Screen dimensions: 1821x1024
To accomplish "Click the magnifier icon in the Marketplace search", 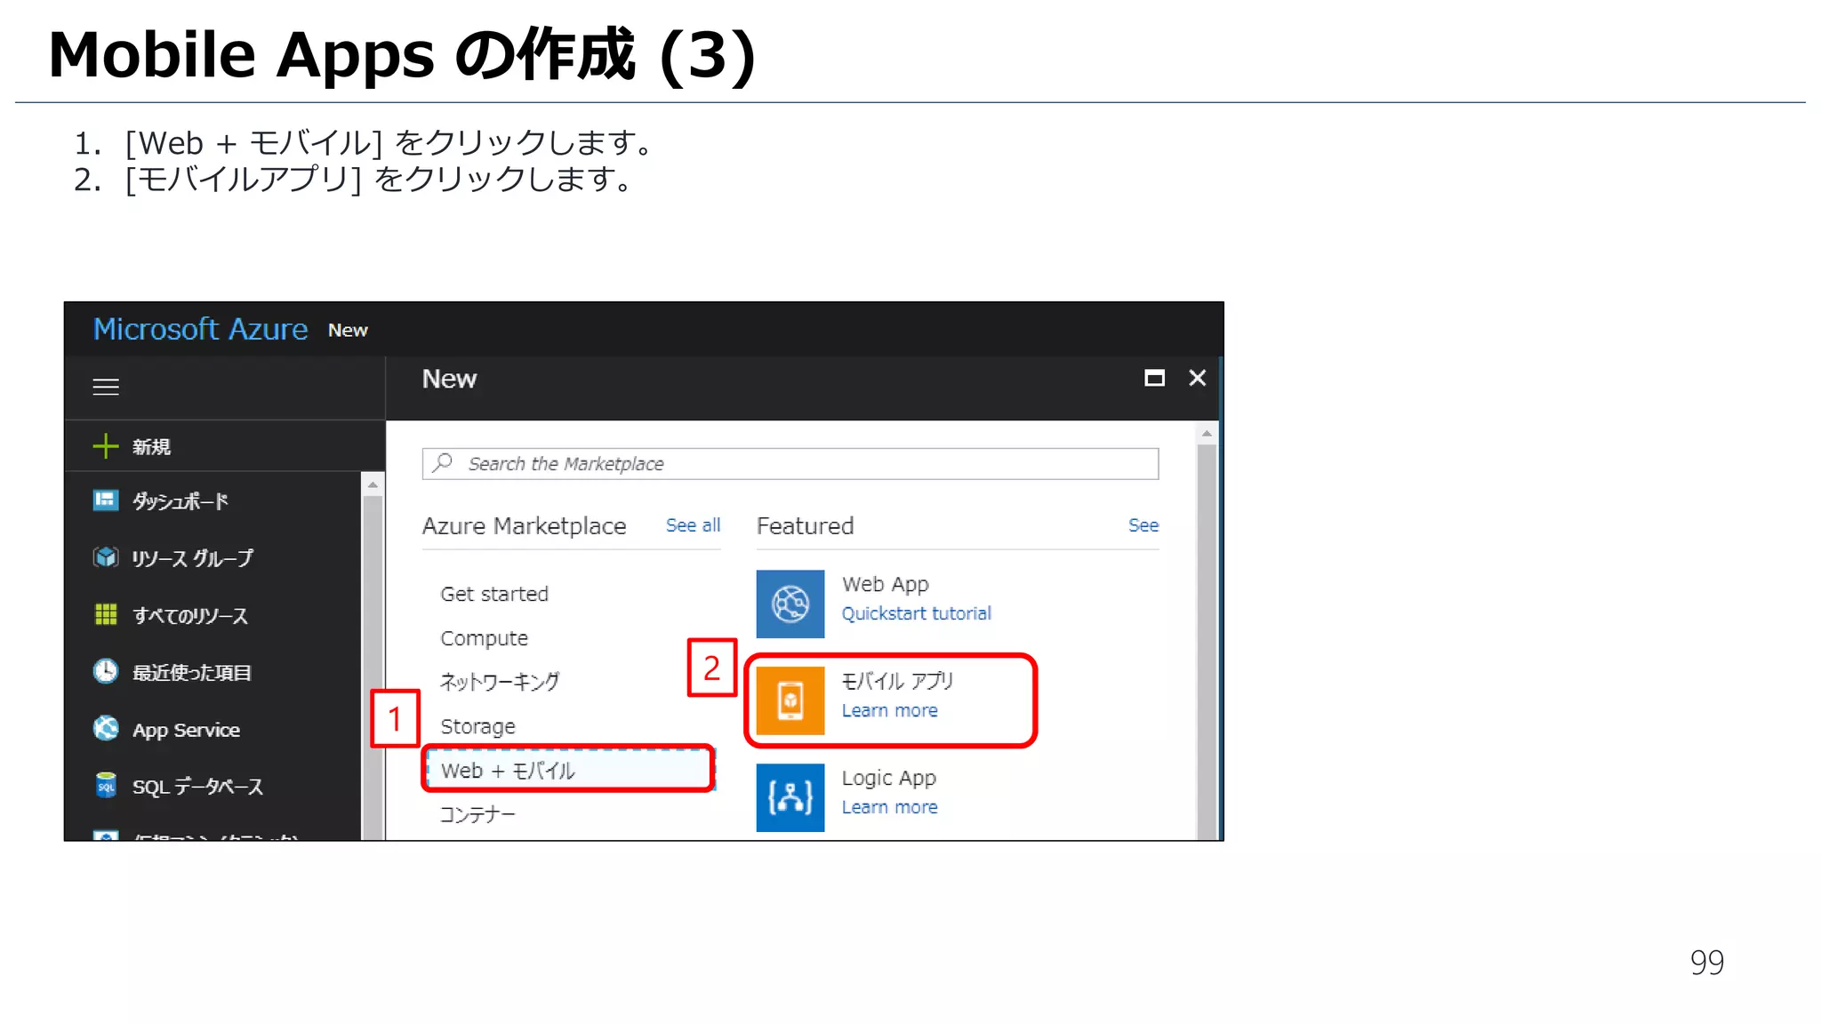I will point(443,463).
